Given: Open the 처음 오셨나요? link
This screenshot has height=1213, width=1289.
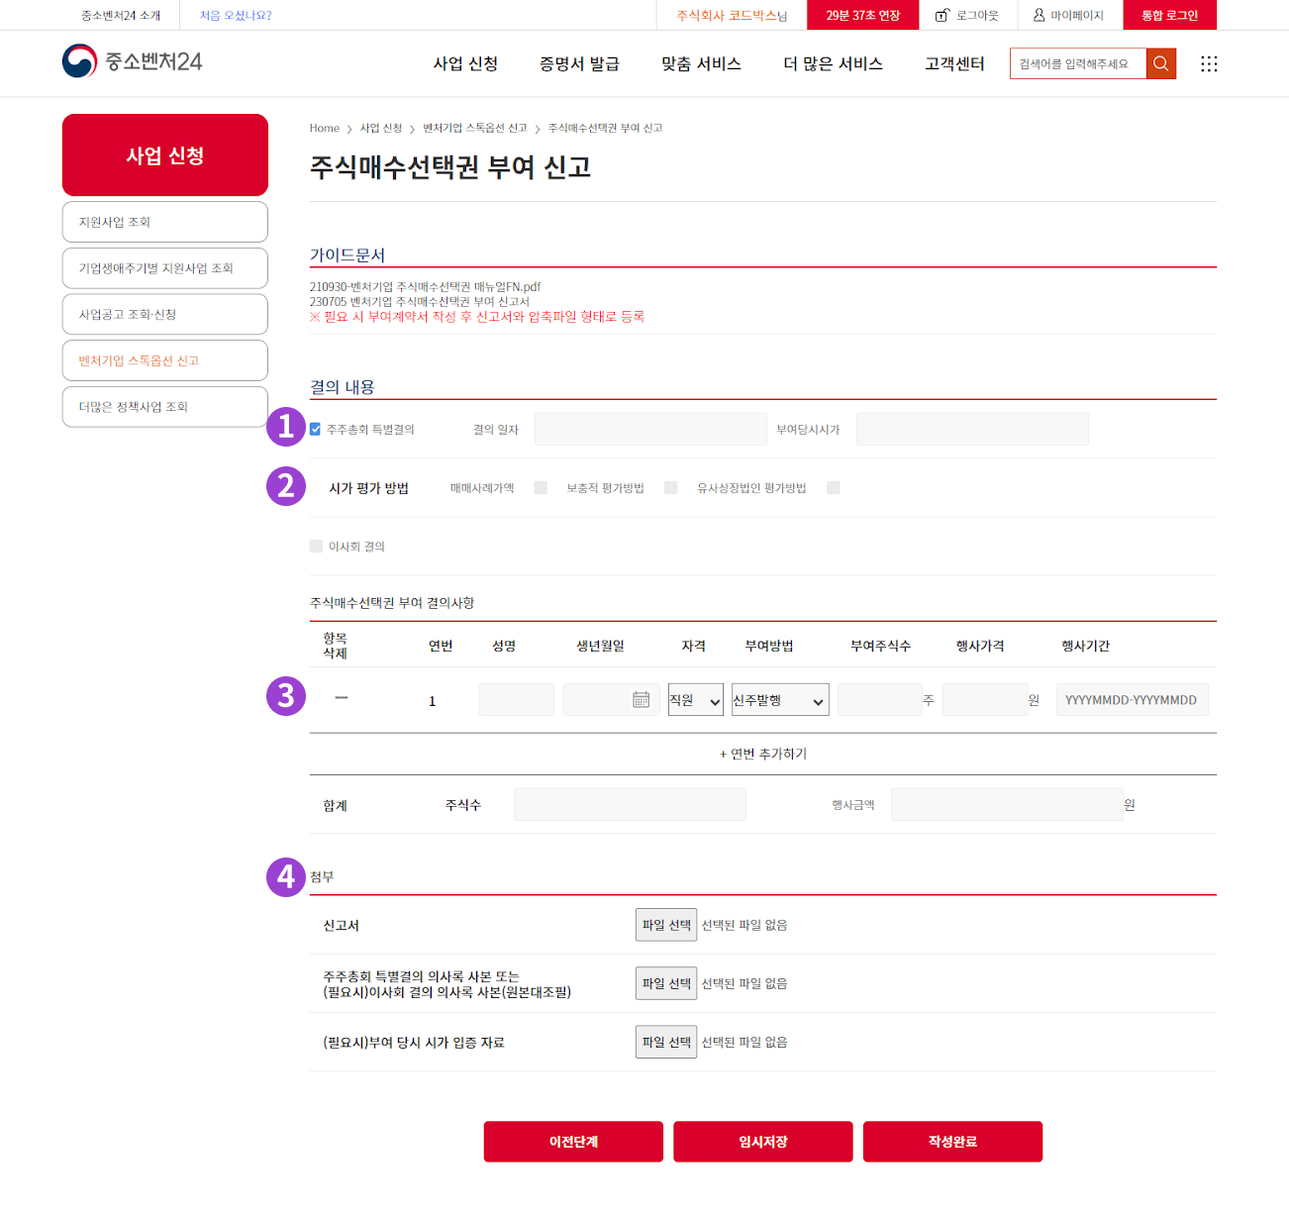Looking at the screenshot, I should (x=236, y=15).
